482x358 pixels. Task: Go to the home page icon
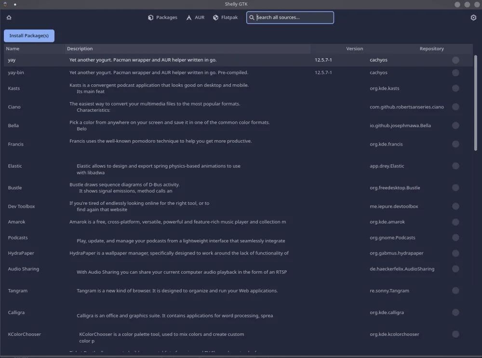pyautogui.click(x=9, y=17)
